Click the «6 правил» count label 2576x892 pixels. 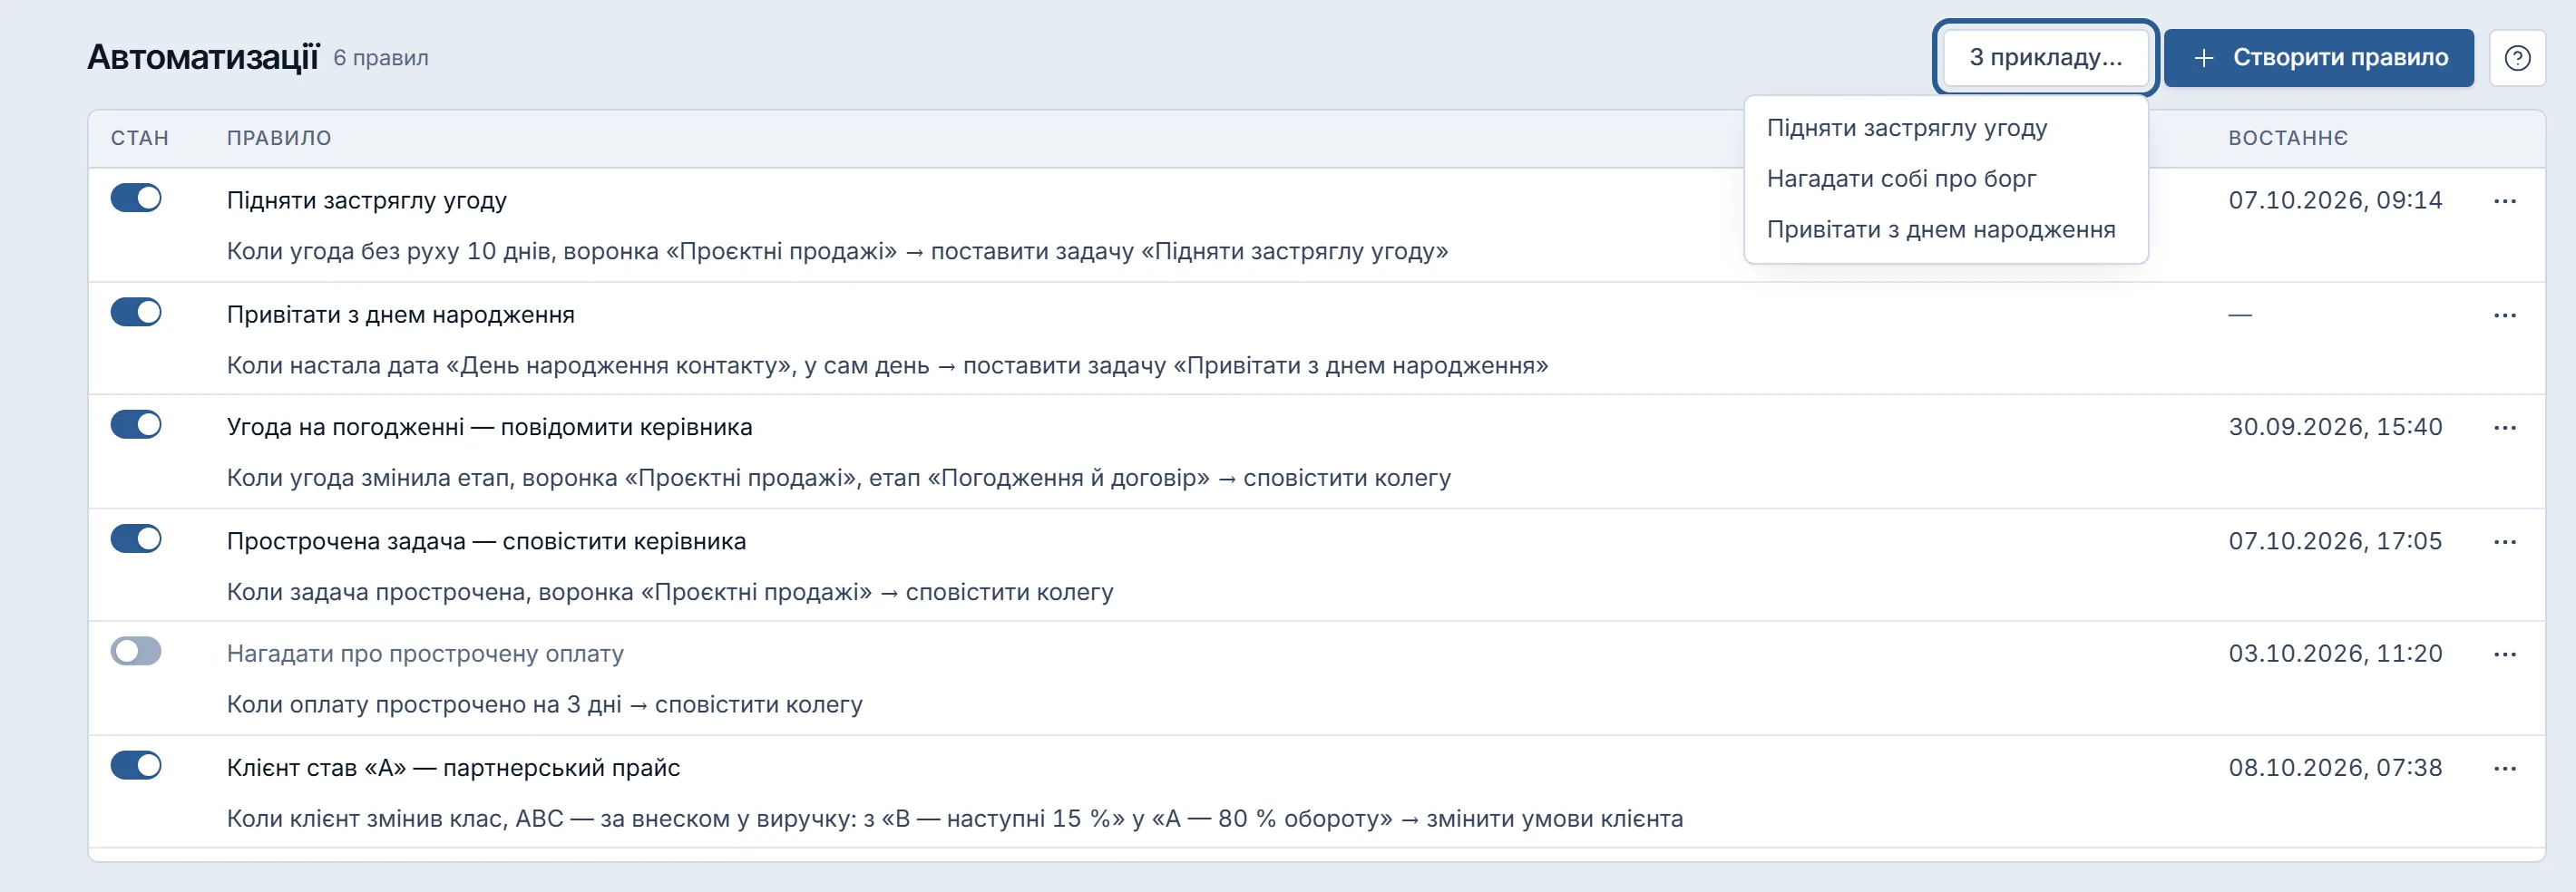[x=380, y=58]
